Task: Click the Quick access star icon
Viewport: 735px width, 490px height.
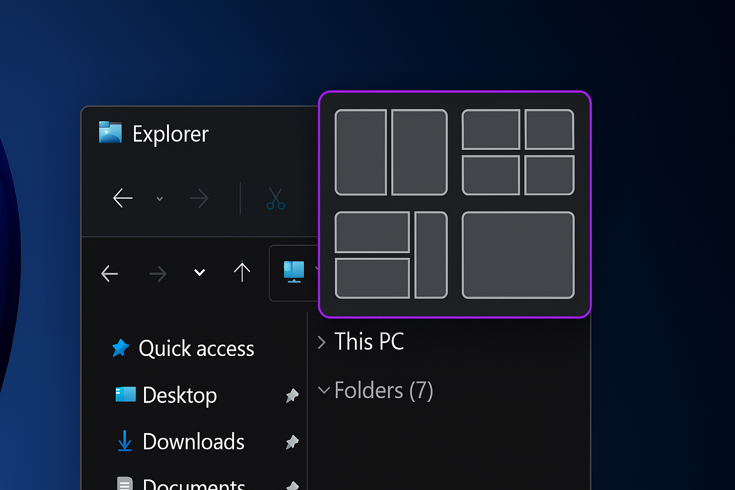Action: (x=121, y=348)
